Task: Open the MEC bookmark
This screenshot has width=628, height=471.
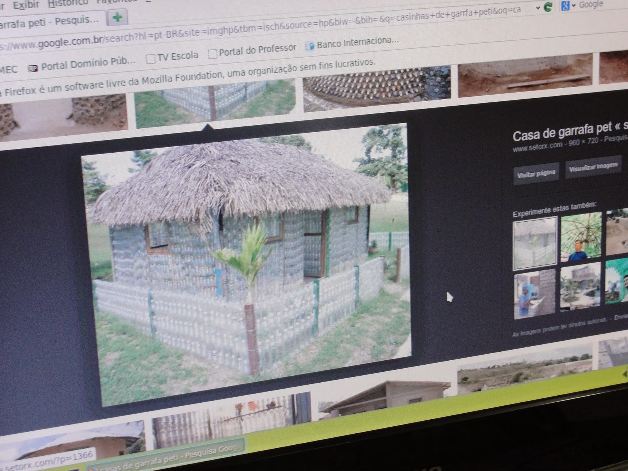Action: pos(9,70)
